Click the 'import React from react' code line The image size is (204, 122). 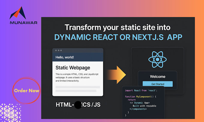click(141, 90)
